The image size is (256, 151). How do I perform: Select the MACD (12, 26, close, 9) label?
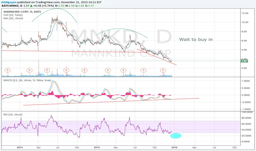(x=27, y=80)
